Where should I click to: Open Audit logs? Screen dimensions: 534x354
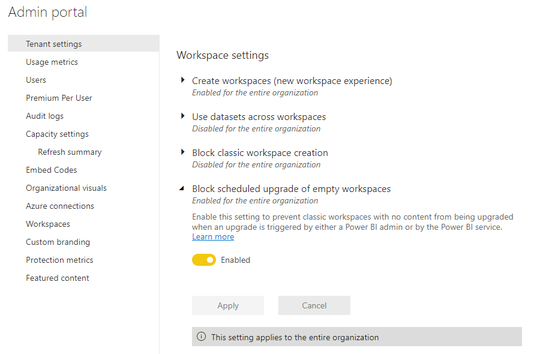pos(44,116)
